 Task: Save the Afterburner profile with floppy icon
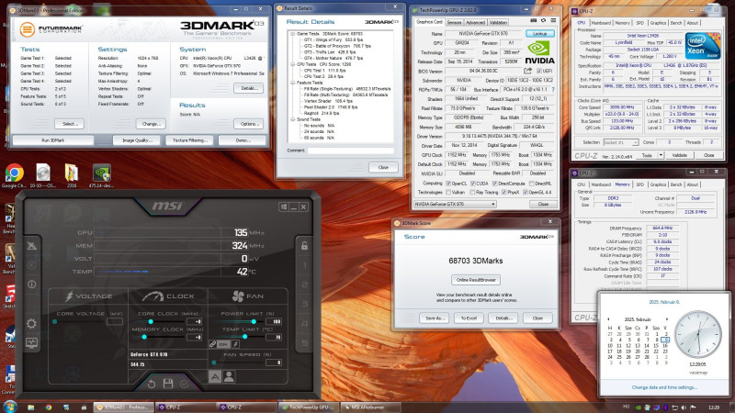[168, 384]
